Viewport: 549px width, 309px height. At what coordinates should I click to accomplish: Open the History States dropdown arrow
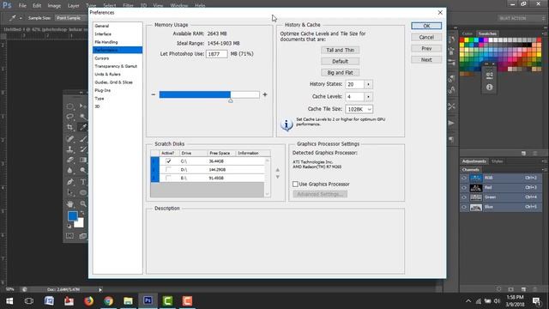click(x=368, y=84)
